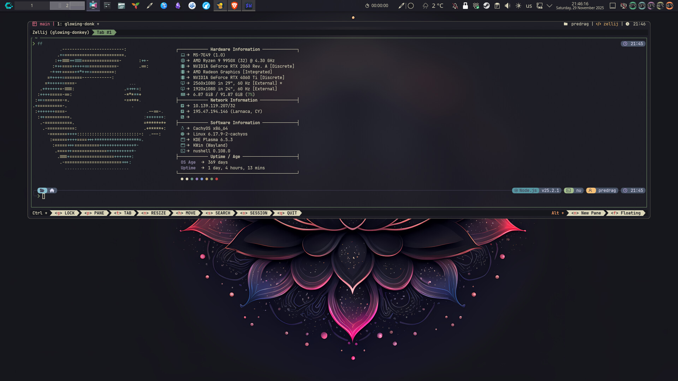
Task: Switch to virtual desktop 1
Action: pyautogui.click(x=32, y=5)
